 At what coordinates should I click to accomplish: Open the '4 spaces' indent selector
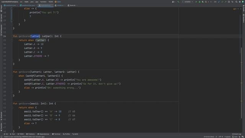coord(227,137)
